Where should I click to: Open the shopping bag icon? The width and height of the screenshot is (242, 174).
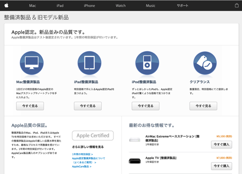tap(237, 5)
